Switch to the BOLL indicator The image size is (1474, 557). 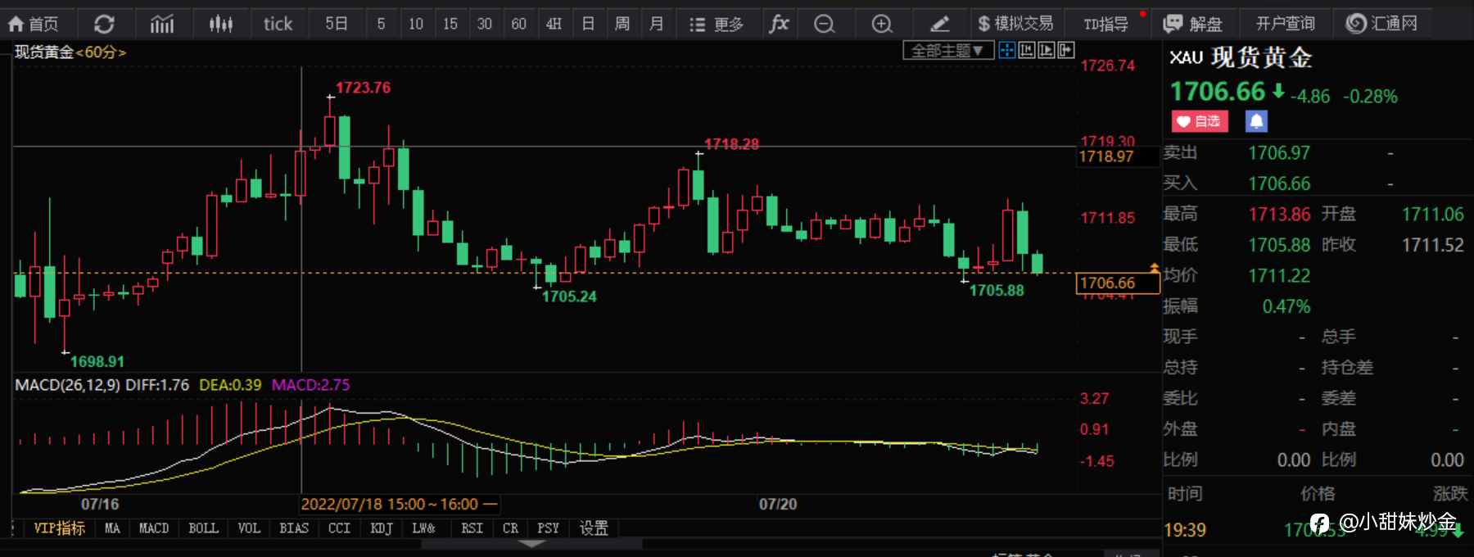pyautogui.click(x=203, y=528)
